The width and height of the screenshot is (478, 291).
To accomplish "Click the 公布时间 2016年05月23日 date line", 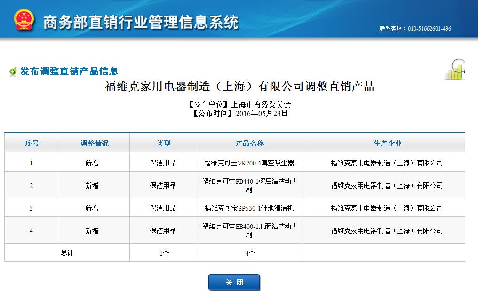I will click(x=239, y=113).
